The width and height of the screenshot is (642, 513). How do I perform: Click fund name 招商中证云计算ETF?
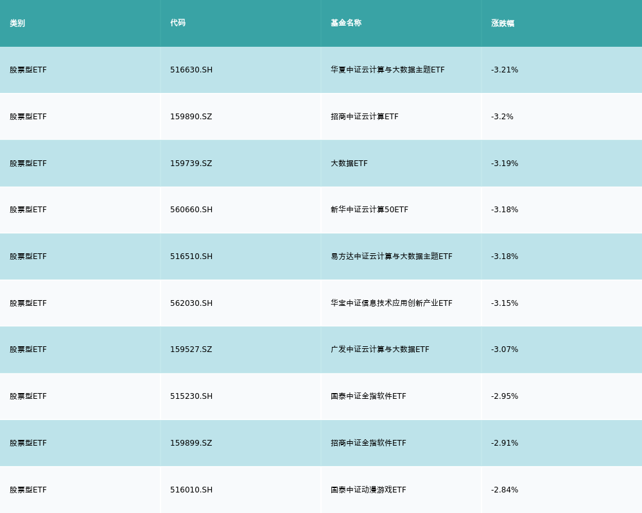pos(365,117)
